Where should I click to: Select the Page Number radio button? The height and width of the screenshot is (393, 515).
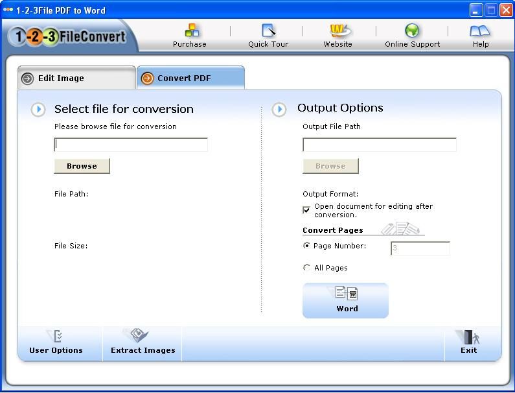point(306,246)
